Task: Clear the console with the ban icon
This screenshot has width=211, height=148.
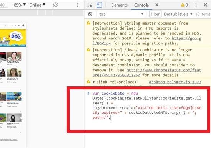Action: point(90,14)
